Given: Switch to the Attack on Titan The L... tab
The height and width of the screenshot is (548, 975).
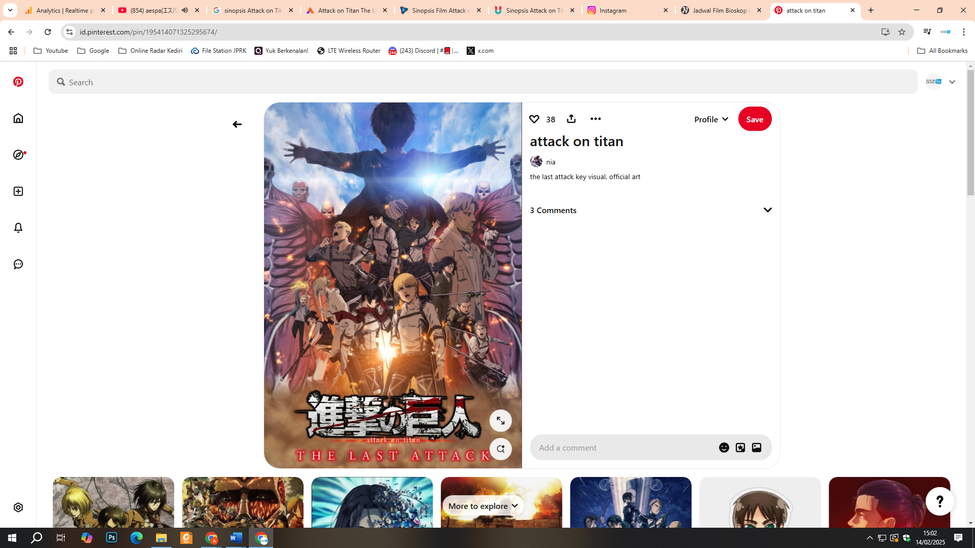Looking at the screenshot, I should (347, 10).
